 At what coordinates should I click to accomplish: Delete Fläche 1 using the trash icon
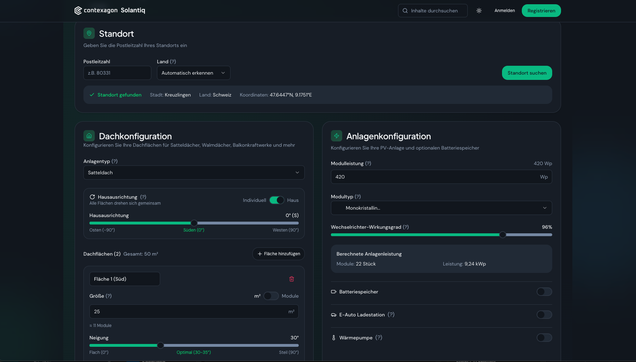(292, 279)
